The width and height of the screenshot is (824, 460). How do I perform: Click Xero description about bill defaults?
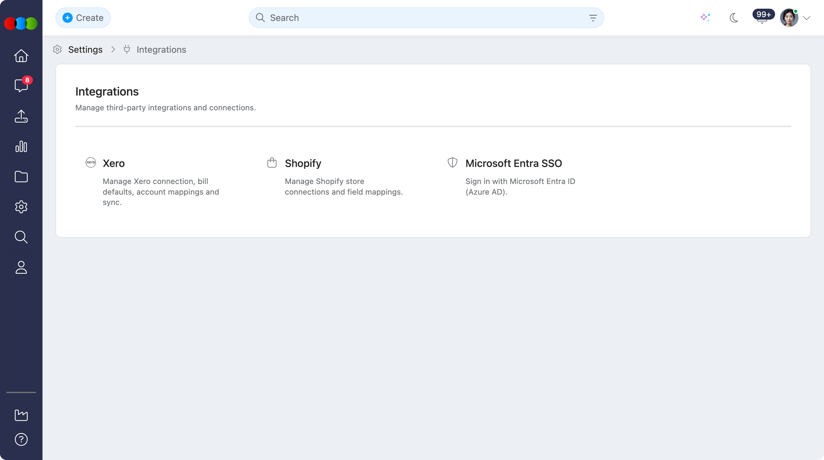pyautogui.click(x=161, y=192)
